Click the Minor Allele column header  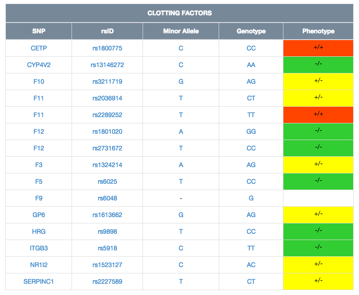(181, 31)
